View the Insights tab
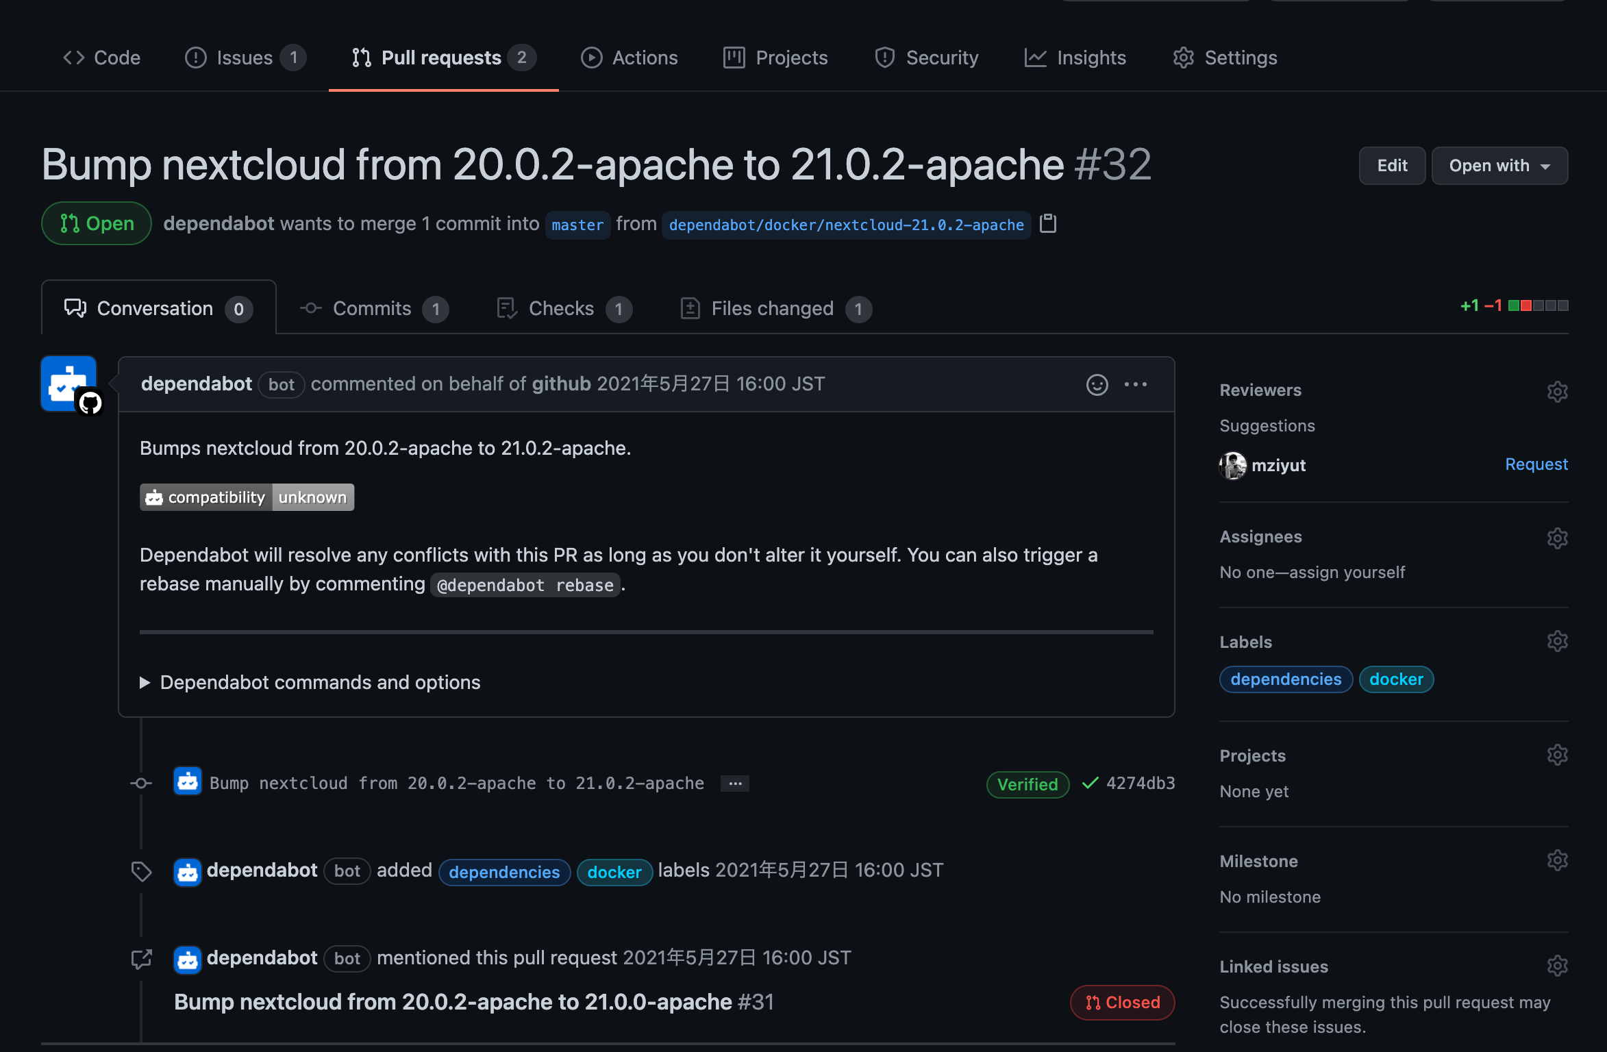This screenshot has height=1052, width=1607. (x=1075, y=58)
